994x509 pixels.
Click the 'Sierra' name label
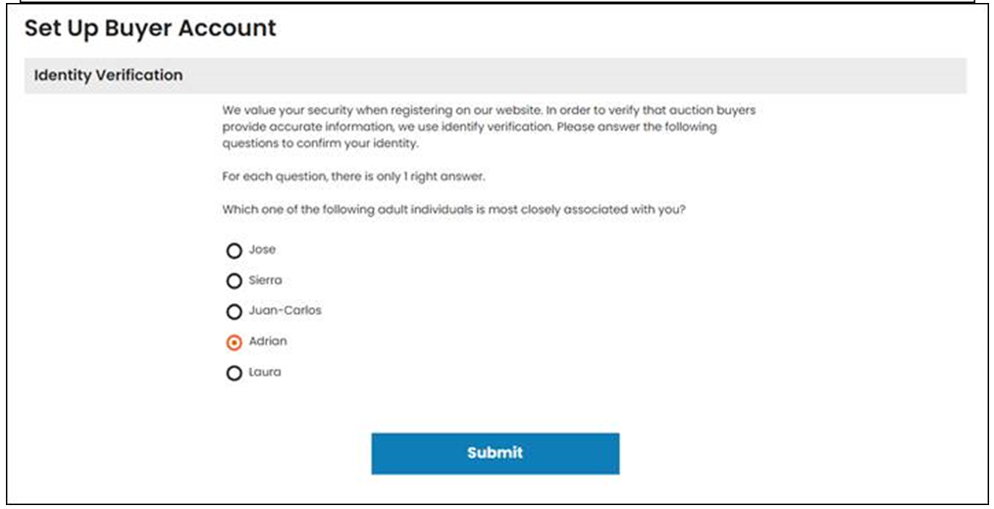coord(265,280)
